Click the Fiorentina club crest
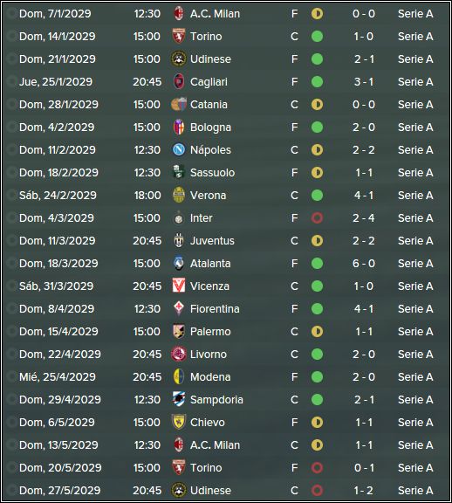Image resolution: width=452 pixels, height=503 pixels. coord(179,308)
